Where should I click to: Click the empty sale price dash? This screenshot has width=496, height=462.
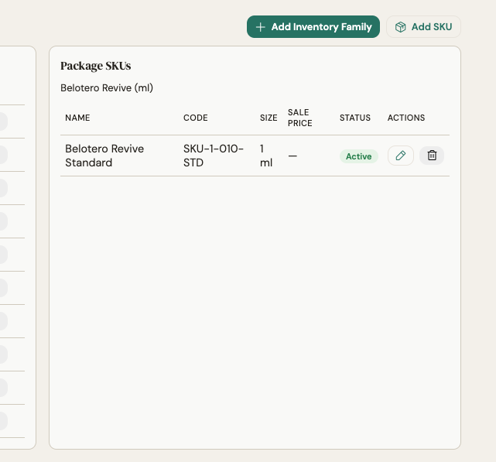(x=292, y=156)
